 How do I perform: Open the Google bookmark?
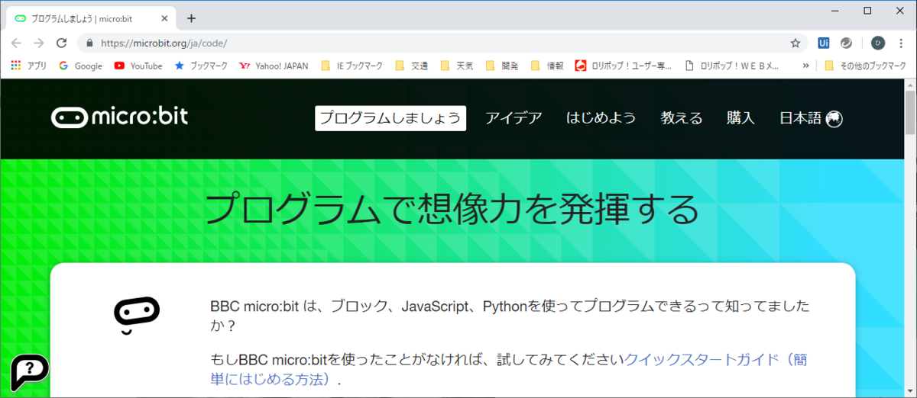(x=80, y=66)
